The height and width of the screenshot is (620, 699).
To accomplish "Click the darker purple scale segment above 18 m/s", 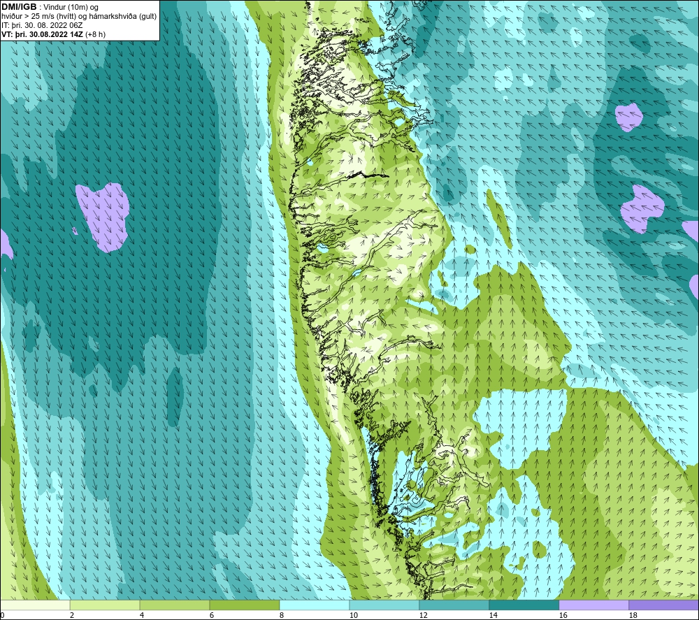I will [663, 605].
